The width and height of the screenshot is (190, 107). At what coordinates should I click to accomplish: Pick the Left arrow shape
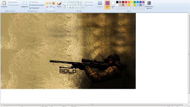point(78,5)
